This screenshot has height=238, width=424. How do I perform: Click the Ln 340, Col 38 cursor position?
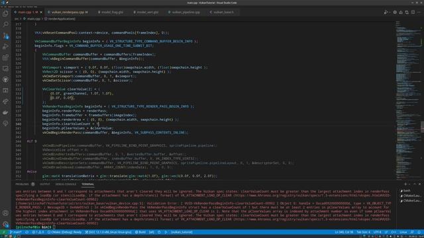coord(344,232)
